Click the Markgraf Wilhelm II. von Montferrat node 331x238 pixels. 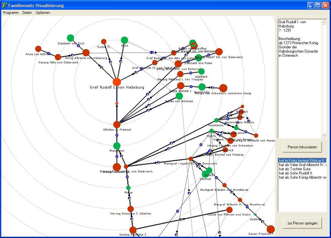[240, 200]
